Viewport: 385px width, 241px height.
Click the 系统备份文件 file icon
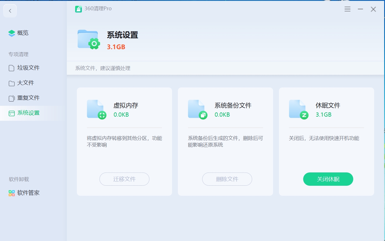pos(198,109)
